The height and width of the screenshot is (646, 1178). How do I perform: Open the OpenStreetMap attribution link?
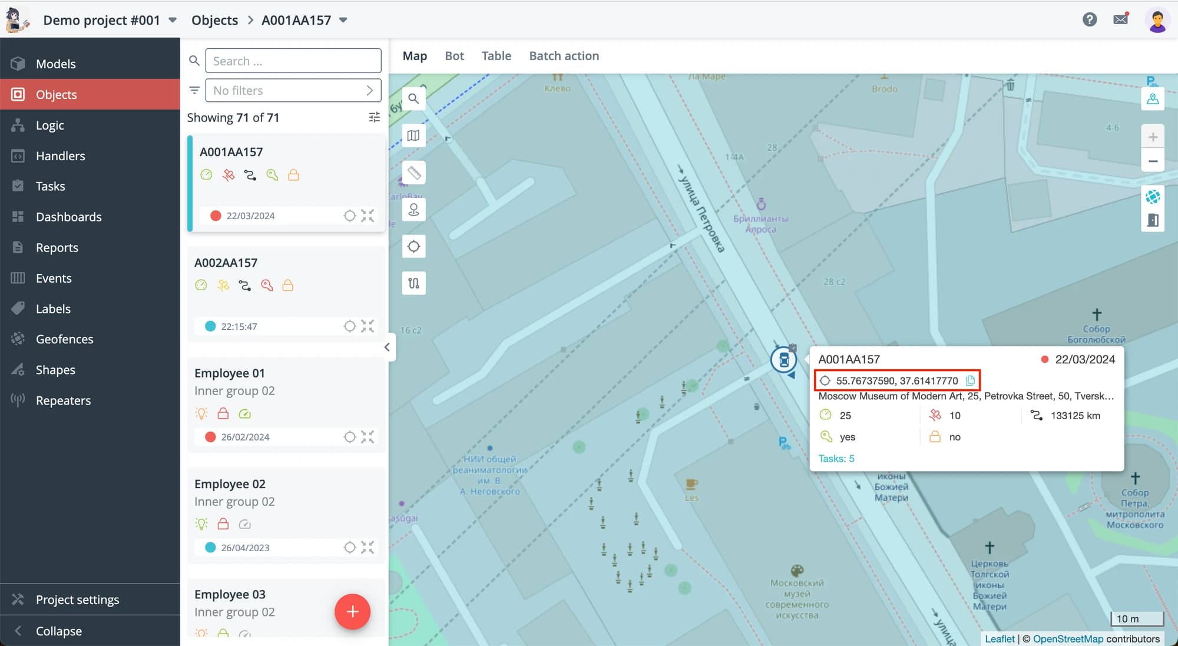[x=1067, y=639]
